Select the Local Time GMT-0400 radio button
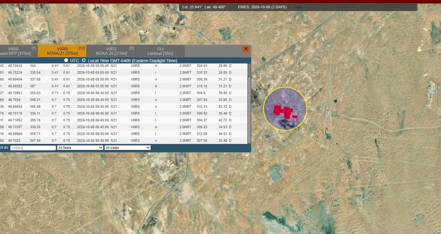This screenshot has height=234, width=441. point(84,60)
